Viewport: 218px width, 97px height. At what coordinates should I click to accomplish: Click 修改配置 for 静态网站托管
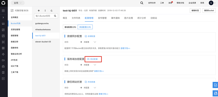[90, 82]
